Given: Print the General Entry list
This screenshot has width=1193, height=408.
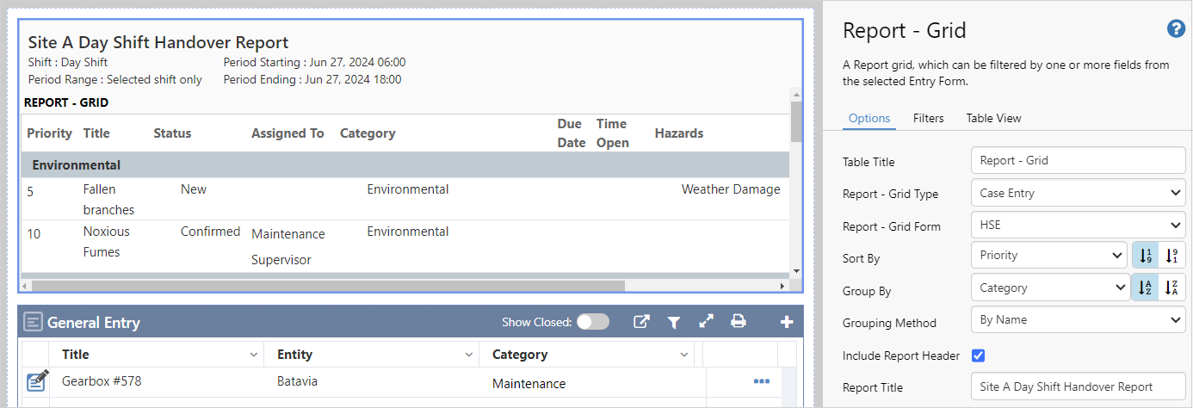Looking at the screenshot, I should 738,322.
